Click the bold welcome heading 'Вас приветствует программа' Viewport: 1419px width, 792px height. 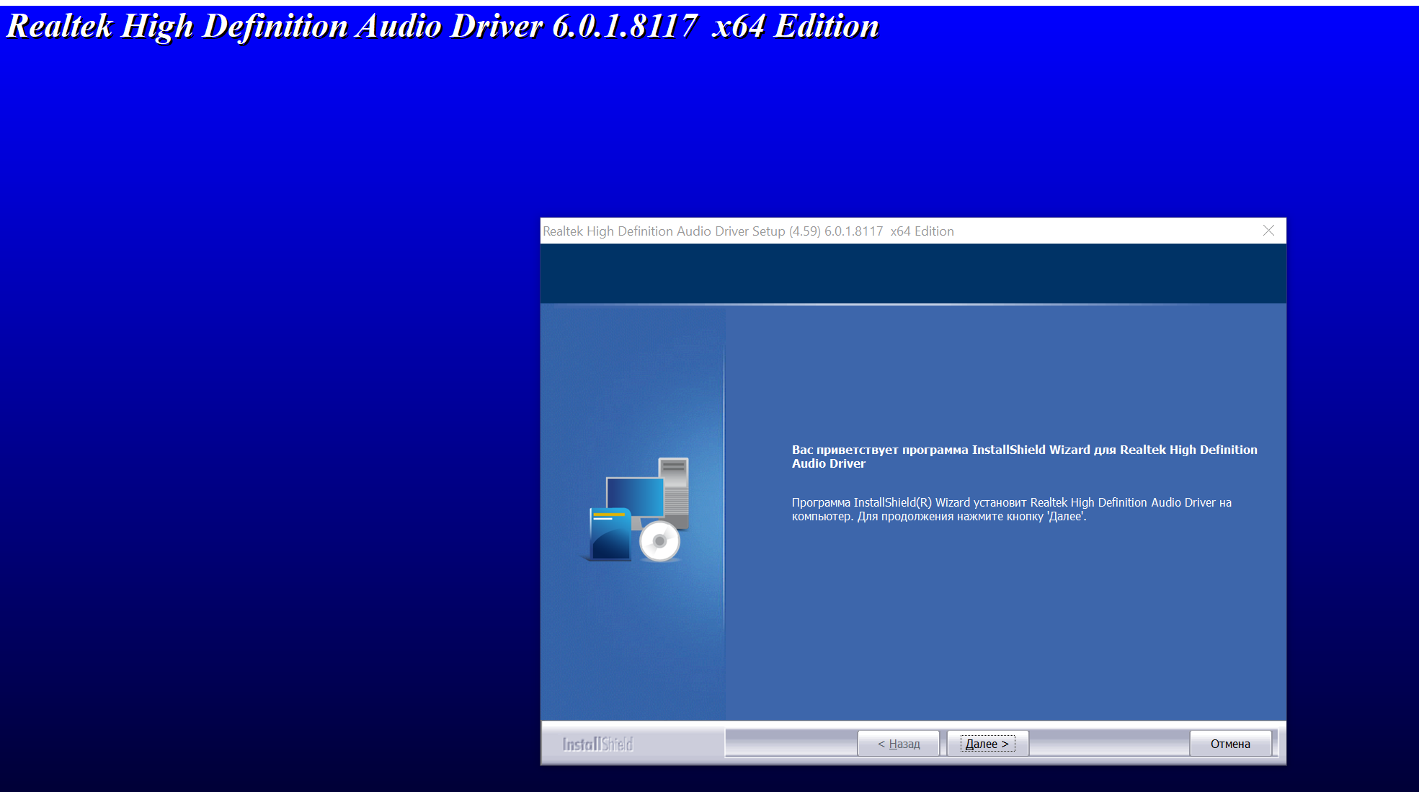[x=1025, y=456]
